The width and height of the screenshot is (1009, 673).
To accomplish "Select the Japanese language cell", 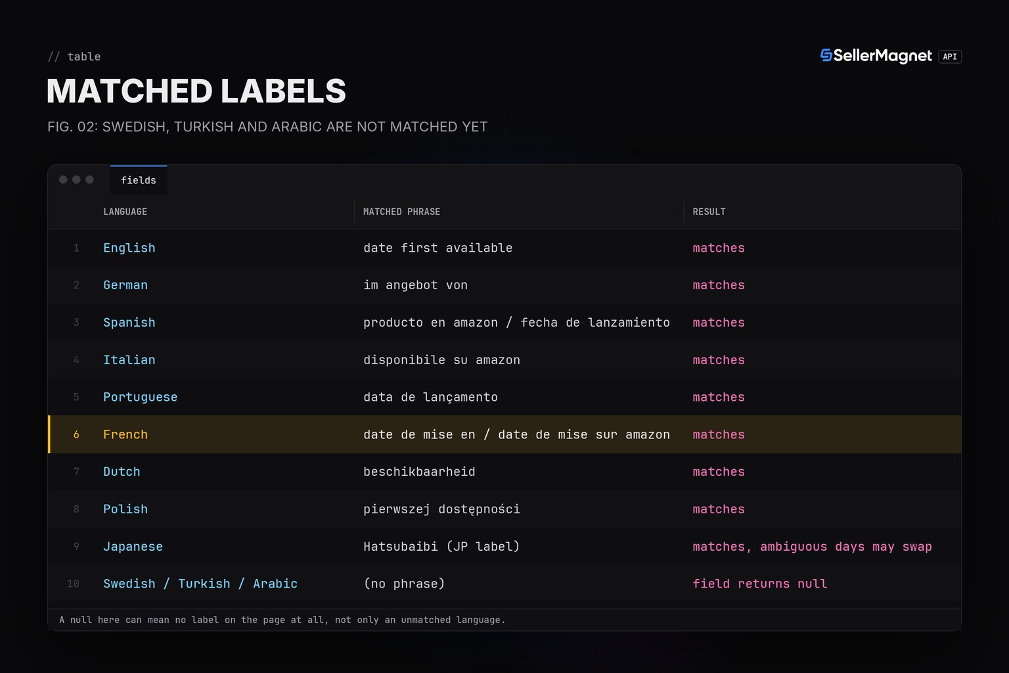I will click(133, 547).
